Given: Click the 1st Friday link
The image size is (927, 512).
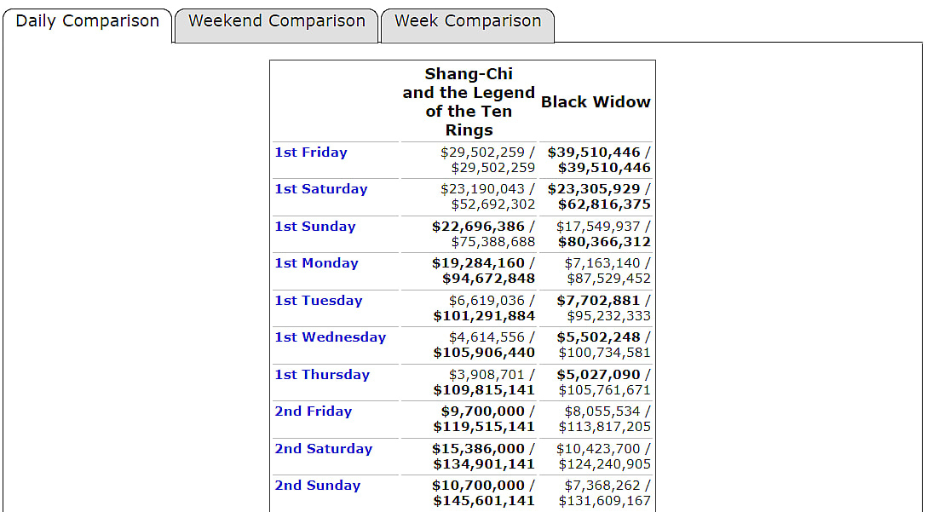Looking at the screenshot, I should pyautogui.click(x=311, y=152).
